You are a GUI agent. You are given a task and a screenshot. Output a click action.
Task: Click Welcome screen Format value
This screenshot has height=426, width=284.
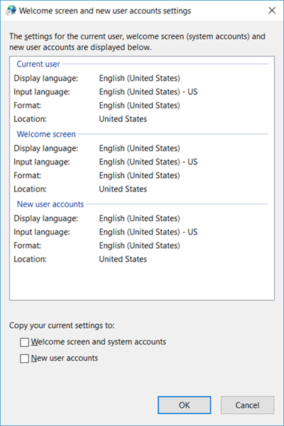(139, 176)
